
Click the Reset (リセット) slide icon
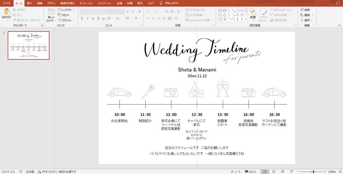coord(63,15)
